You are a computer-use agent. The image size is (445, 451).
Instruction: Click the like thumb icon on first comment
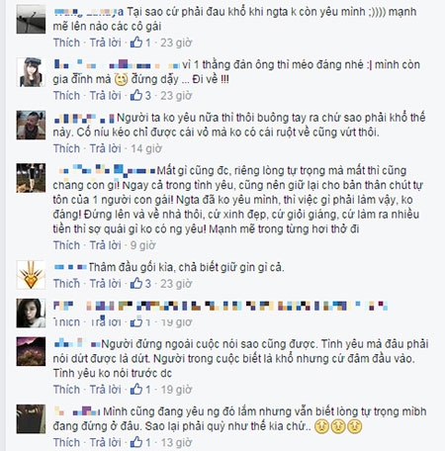(x=136, y=43)
